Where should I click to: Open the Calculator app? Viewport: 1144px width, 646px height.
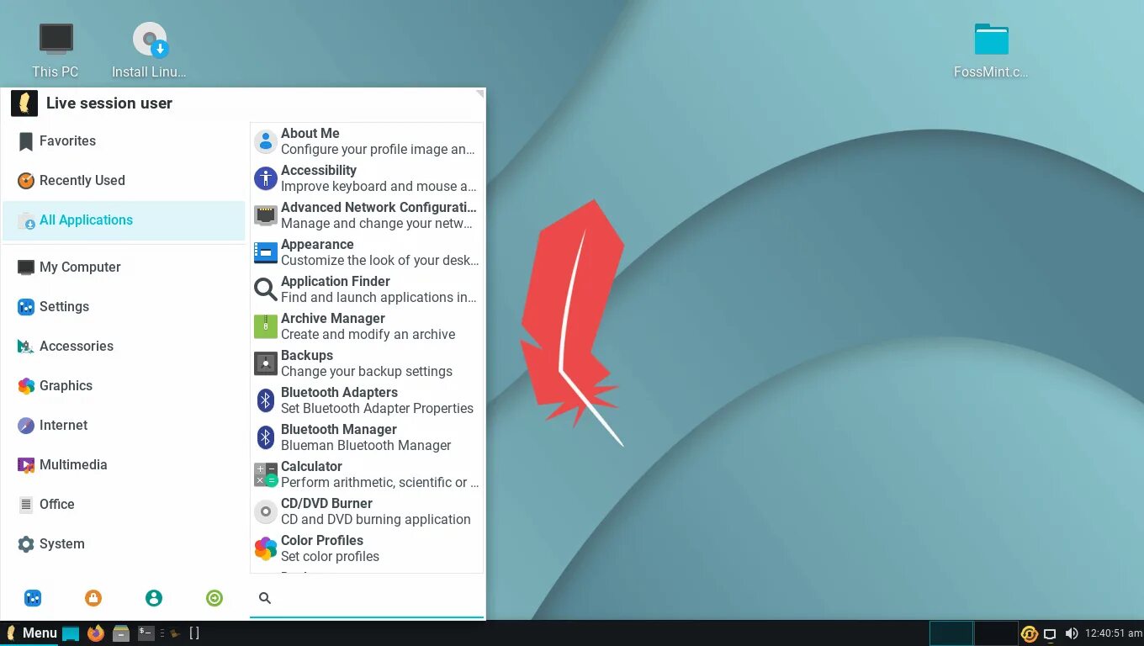point(367,474)
